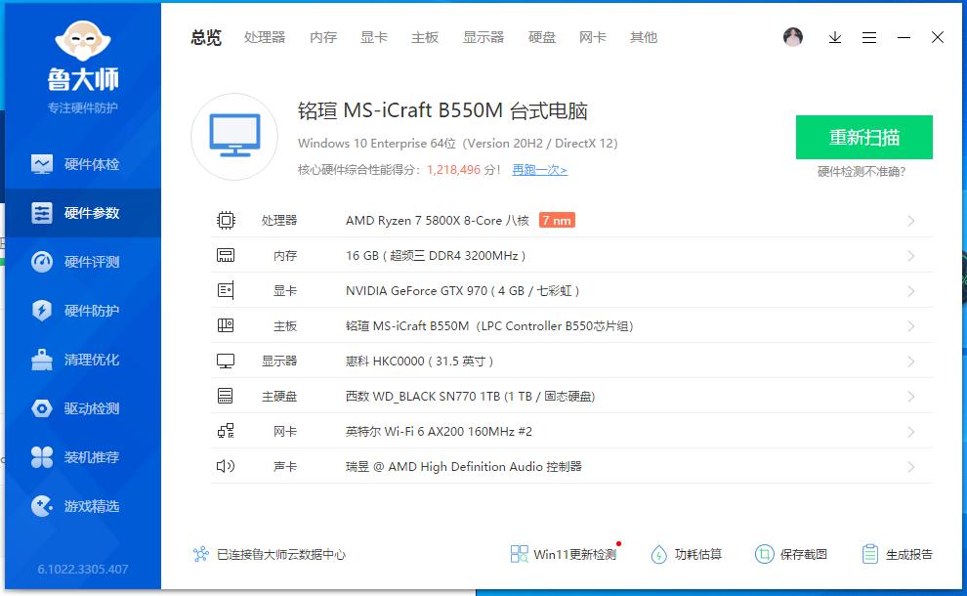Click the 重新扫描 button
Viewport: 967px width, 596px height.
click(x=863, y=138)
